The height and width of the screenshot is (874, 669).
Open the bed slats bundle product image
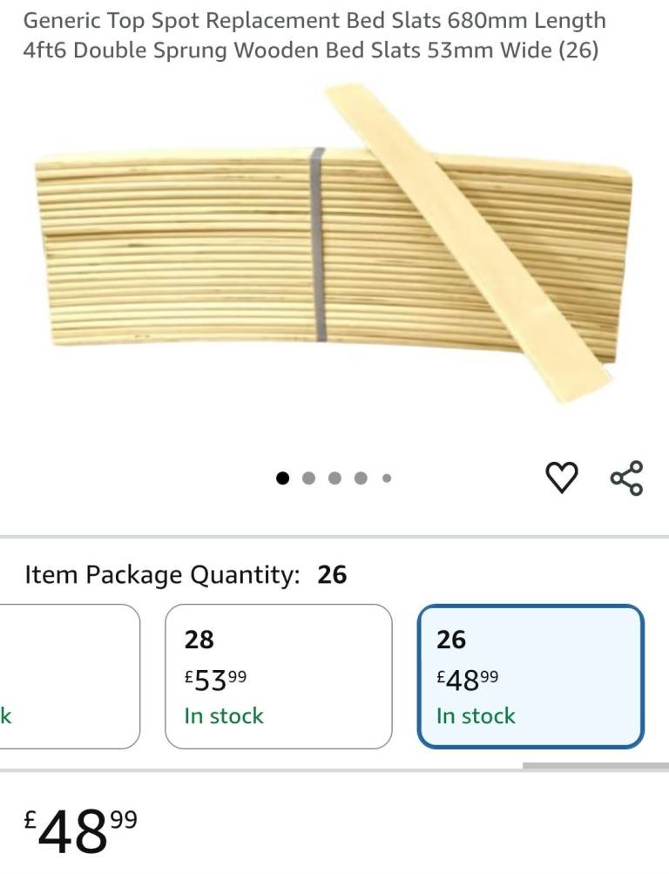(218, 253)
